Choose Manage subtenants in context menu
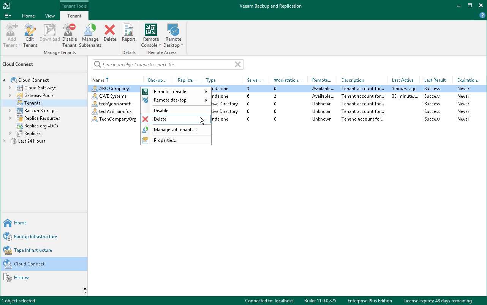 tap(176, 130)
